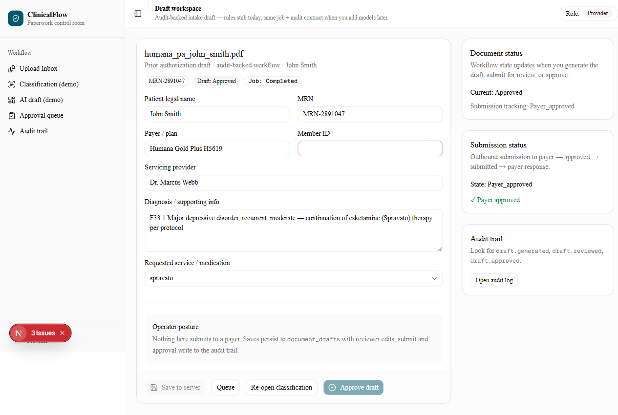Focus the empty Member ID field
This screenshot has width=618, height=415.
[x=370, y=148]
